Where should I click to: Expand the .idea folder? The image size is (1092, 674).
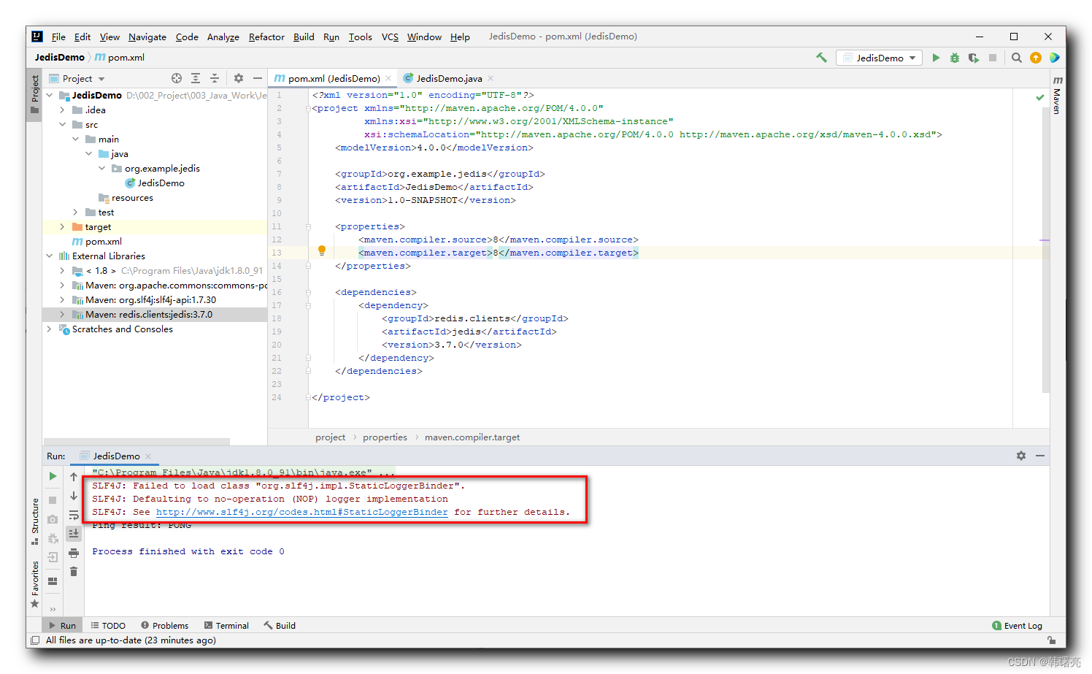(x=62, y=110)
